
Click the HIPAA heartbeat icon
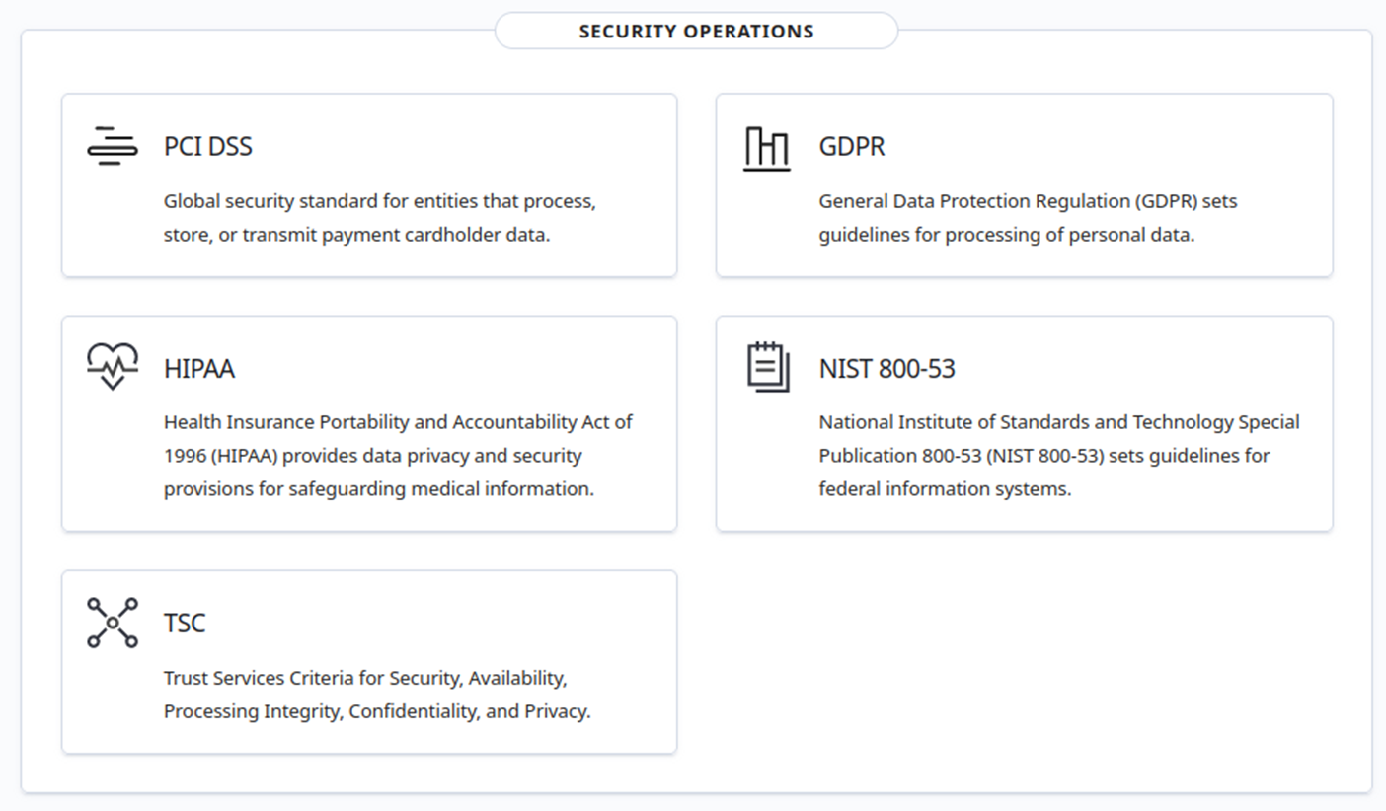113,367
